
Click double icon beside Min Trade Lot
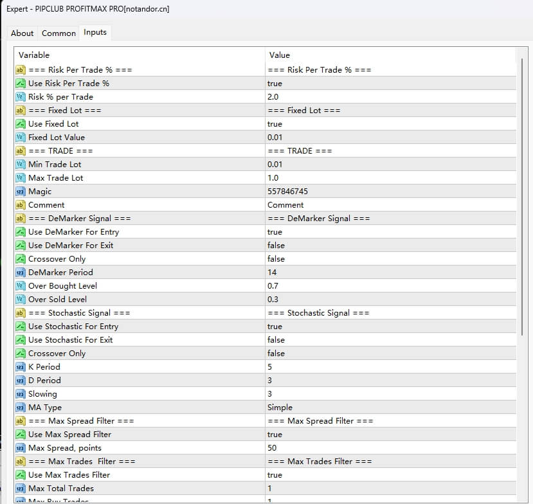21,165
